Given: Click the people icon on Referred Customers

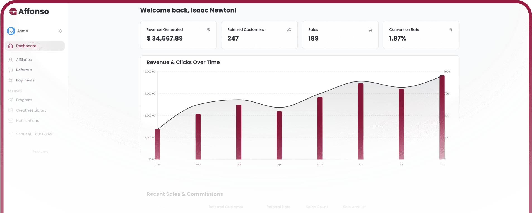Looking at the screenshot, I should click(289, 30).
